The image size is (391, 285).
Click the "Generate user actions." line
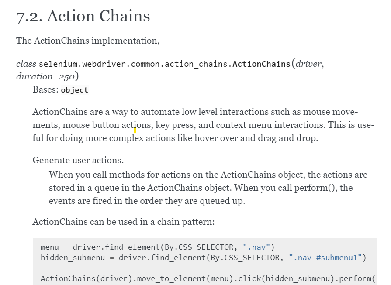[x=78, y=160]
